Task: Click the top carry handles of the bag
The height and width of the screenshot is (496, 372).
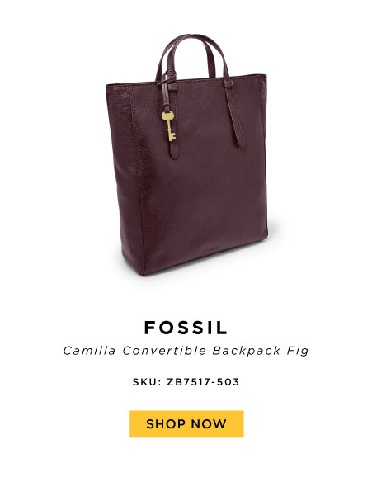Action: pyautogui.click(x=192, y=55)
